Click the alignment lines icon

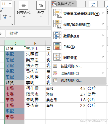[x=24, y=5]
